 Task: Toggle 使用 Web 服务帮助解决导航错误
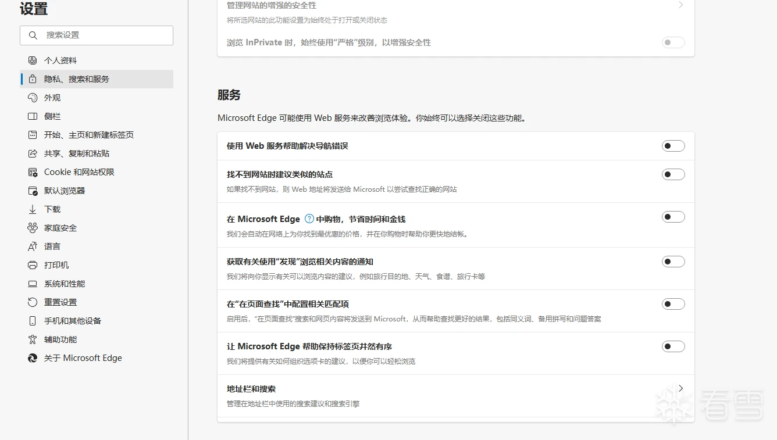click(673, 146)
